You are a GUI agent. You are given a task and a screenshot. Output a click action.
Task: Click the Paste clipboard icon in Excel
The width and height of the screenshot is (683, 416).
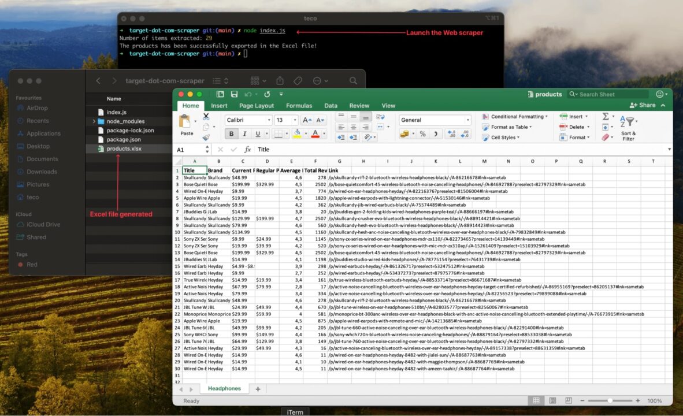[x=185, y=121]
